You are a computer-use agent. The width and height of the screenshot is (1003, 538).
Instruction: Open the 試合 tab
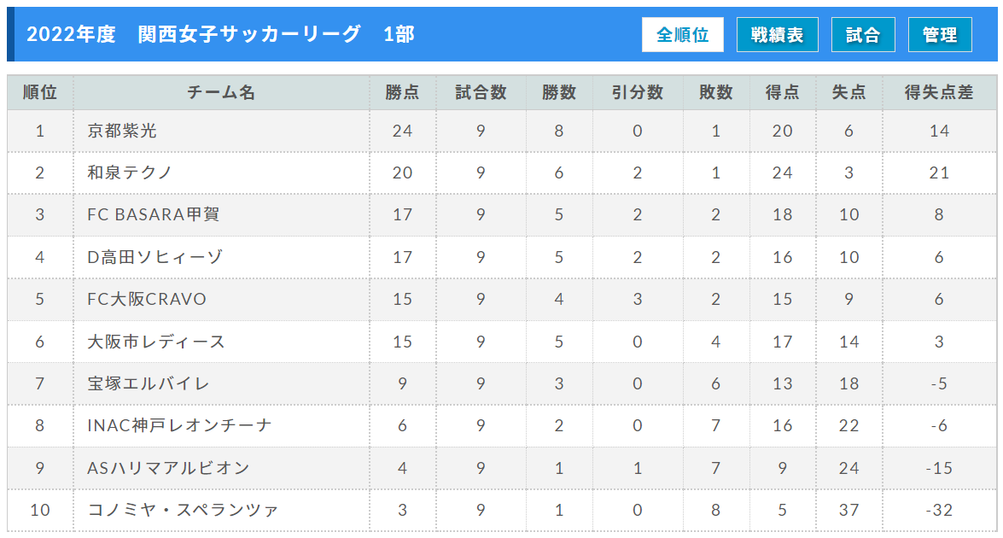click(863, 34)
